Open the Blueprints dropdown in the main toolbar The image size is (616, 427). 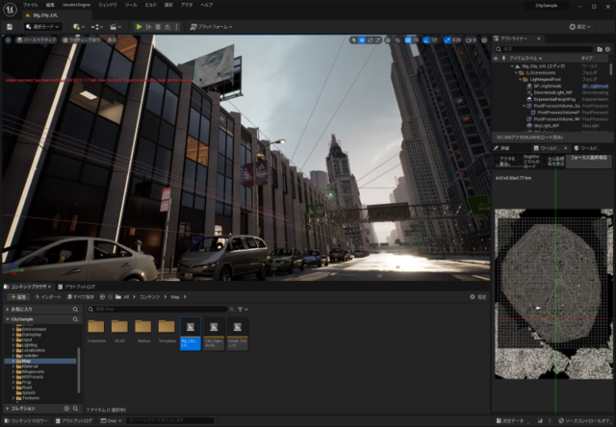(x=96, y=27)
